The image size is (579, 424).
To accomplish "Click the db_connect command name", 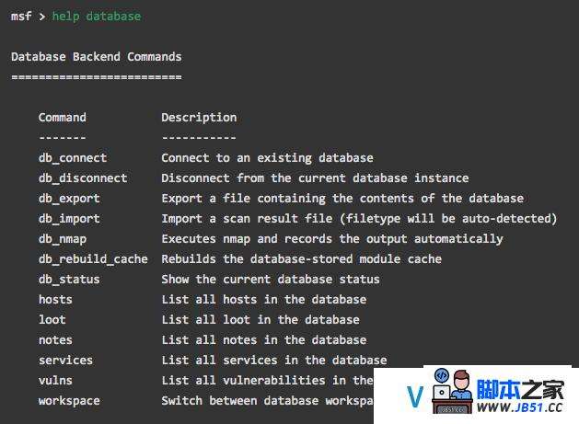I will (73, 158).
